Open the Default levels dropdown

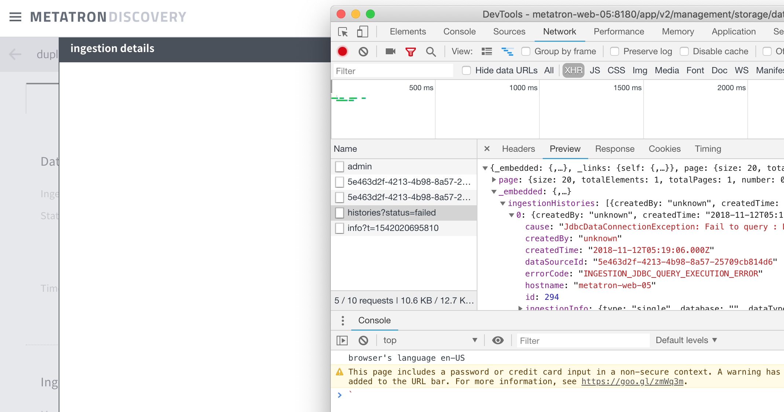pos(686,340)
